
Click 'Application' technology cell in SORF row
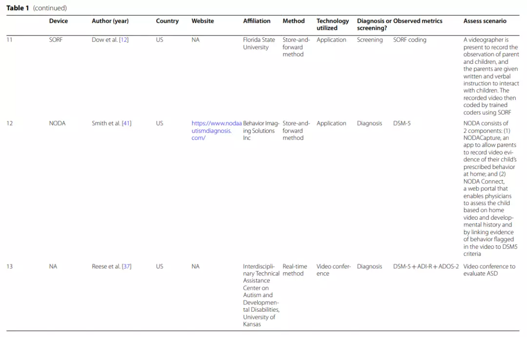click(331, 39)
